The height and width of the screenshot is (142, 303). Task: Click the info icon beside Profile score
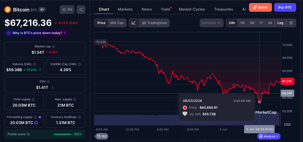(28, 134)
